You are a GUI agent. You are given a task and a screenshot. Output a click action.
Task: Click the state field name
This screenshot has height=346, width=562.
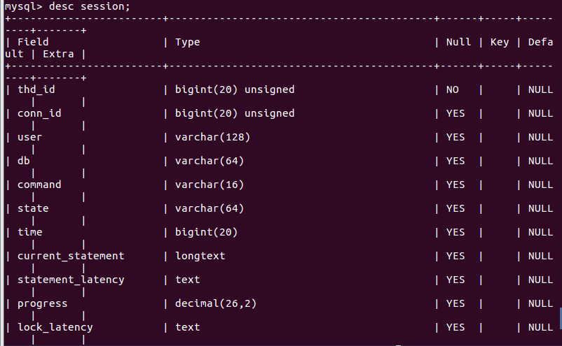[33, 208]
